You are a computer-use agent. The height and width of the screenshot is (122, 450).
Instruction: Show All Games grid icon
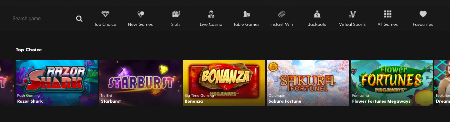387,14
